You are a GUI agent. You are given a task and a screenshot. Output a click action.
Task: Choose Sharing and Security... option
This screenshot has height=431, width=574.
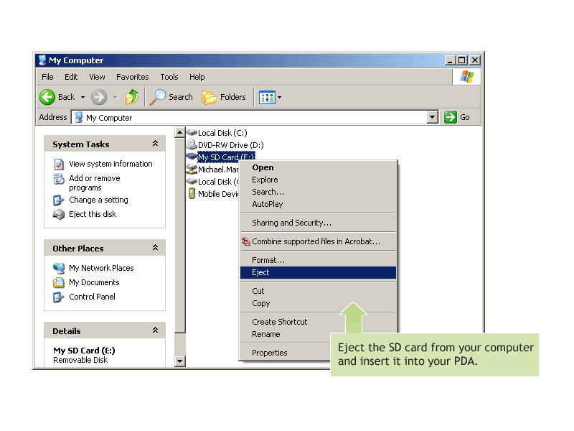pos(318,223)
